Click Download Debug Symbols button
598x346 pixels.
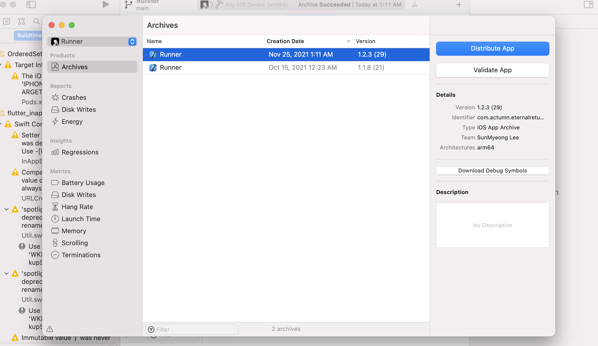coord(492,170)
